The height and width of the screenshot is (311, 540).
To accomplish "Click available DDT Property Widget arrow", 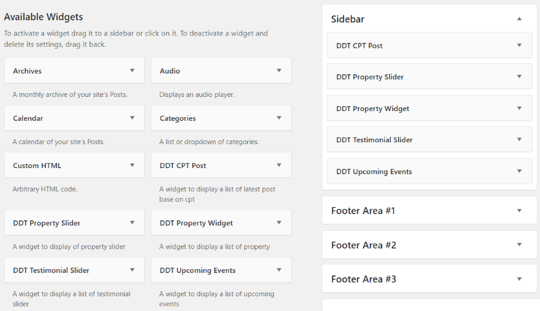I will [279, 223].
